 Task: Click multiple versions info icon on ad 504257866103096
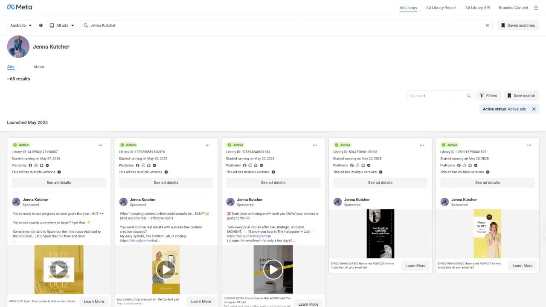pos(380,172)
